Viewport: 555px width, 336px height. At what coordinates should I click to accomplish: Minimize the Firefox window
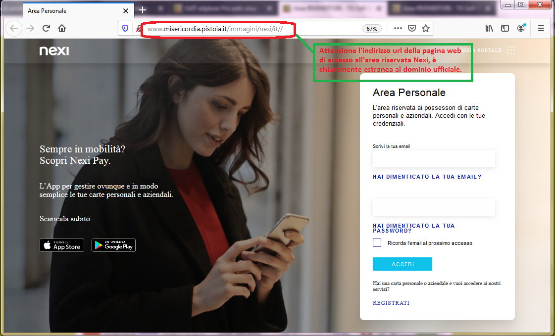(508, 4)
